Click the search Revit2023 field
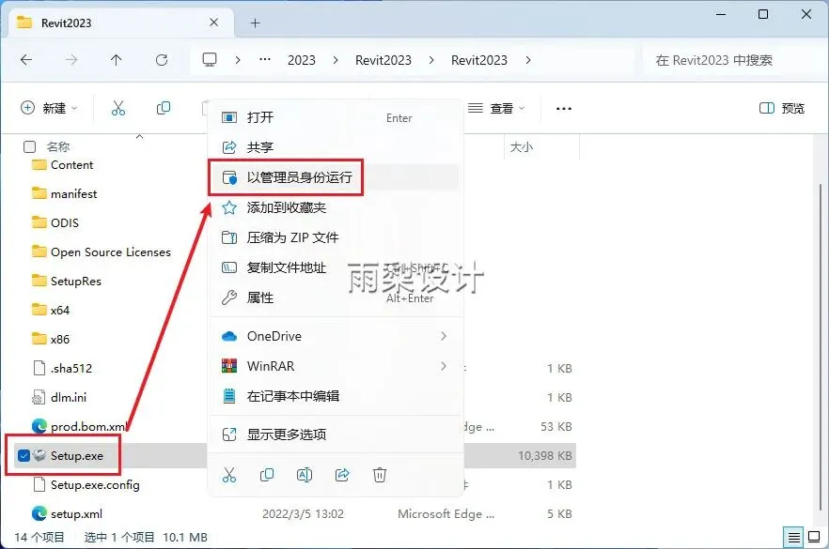Image resolution: width=829 pixels, height=549 pixels. click(x=732, y=60)
